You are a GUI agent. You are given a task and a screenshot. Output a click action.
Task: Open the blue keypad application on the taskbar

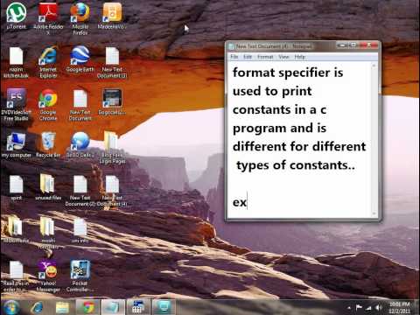pos(139,307)
